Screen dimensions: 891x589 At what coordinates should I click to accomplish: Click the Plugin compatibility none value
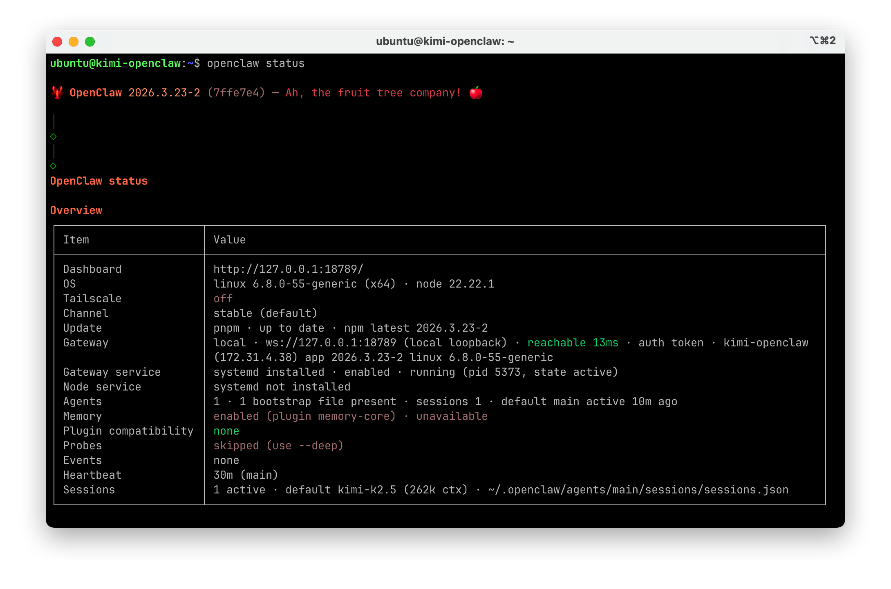(226, 431)
